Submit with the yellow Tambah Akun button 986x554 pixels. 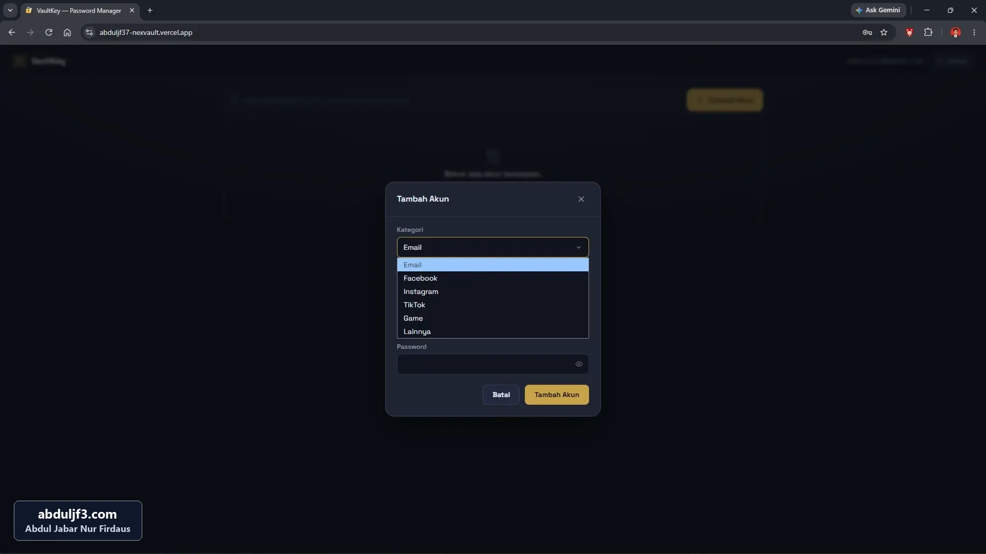557,395
